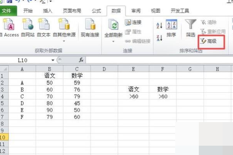The image size is (233, 155).
Task: Select column C header
Action: pyautogui.click(x=77, y=69)
